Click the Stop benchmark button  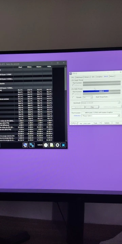(x=92, y=107)
